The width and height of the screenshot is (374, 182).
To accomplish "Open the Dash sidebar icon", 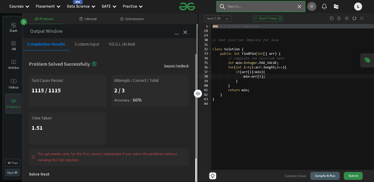I will pos(13,27).
